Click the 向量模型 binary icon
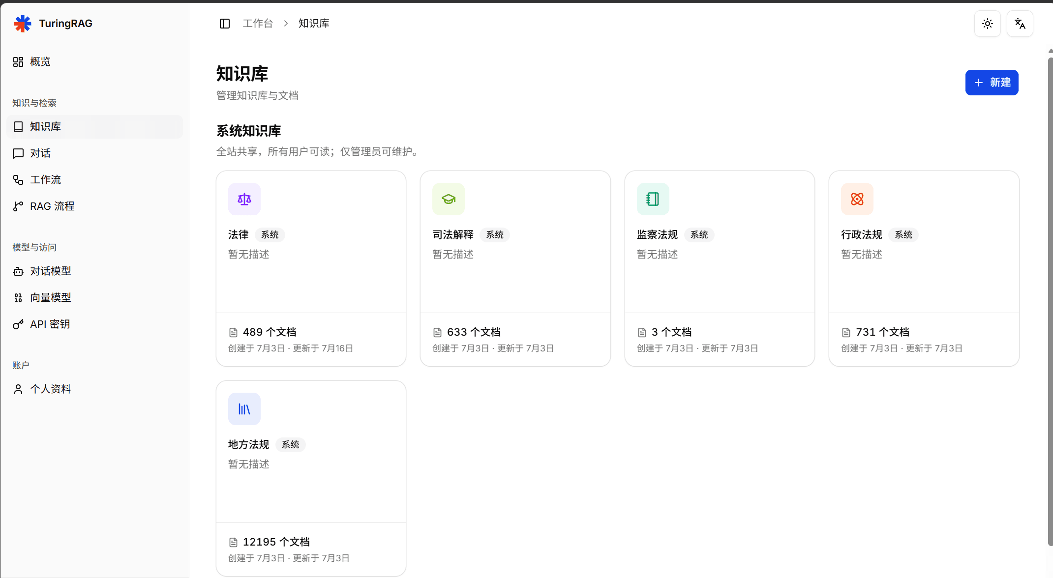1053x578 pixels. (x=18, y=298)
